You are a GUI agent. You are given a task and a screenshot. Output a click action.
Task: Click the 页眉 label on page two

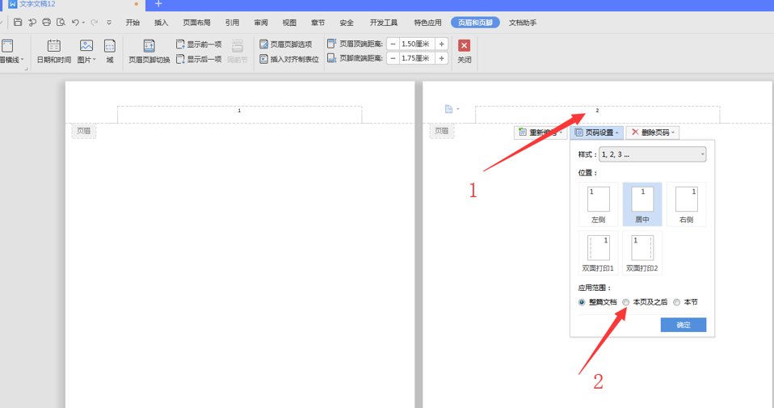tap(442, 131)
